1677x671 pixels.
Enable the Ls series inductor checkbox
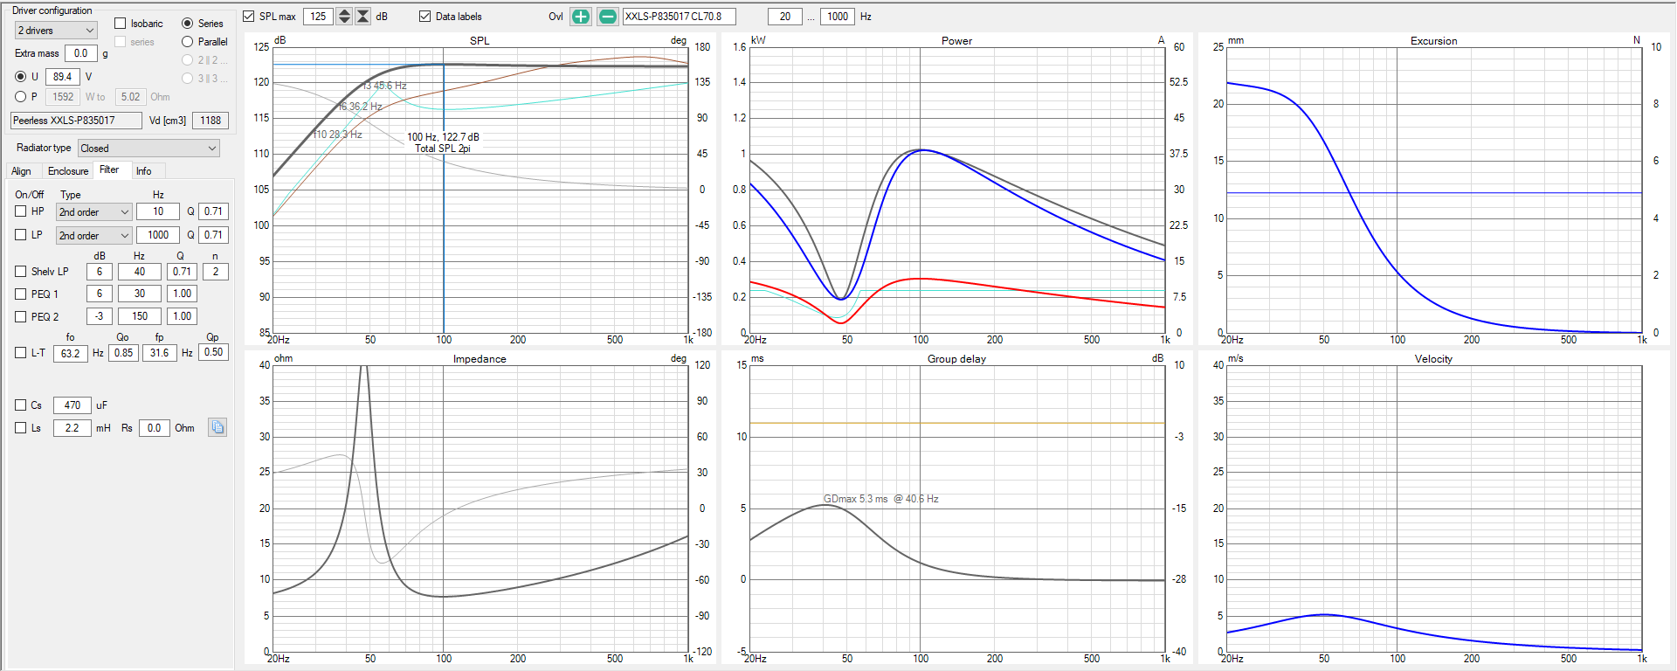(x=21, y=428)
